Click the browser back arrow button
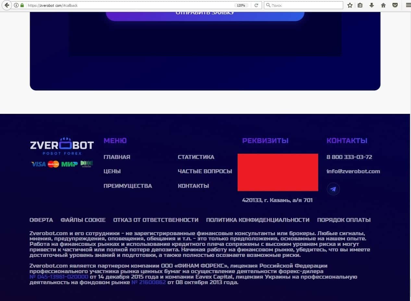This screenshot has width=411, height=301. (6, 5)
